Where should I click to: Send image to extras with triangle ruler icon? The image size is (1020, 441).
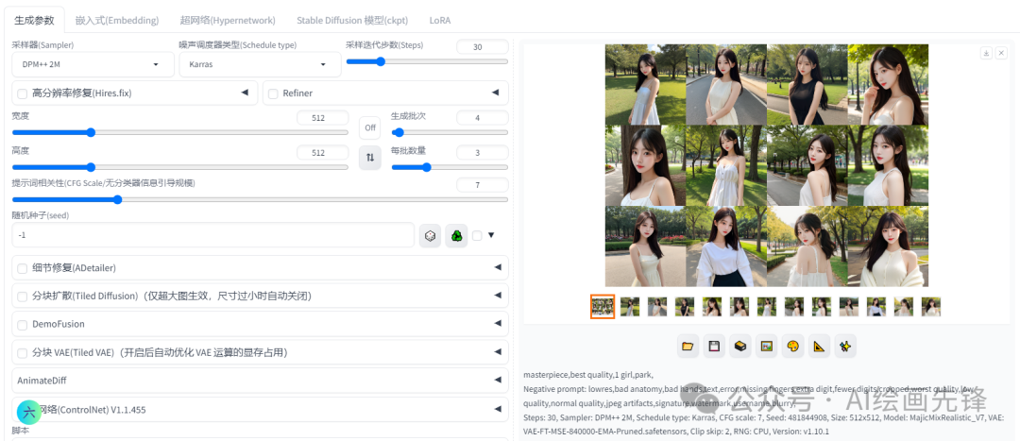click(x=819, y=347)
